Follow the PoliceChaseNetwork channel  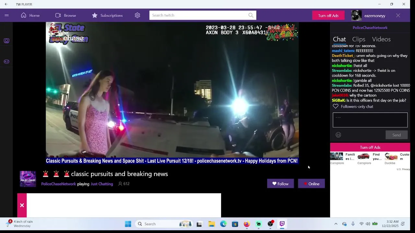[x=280, y=183]
